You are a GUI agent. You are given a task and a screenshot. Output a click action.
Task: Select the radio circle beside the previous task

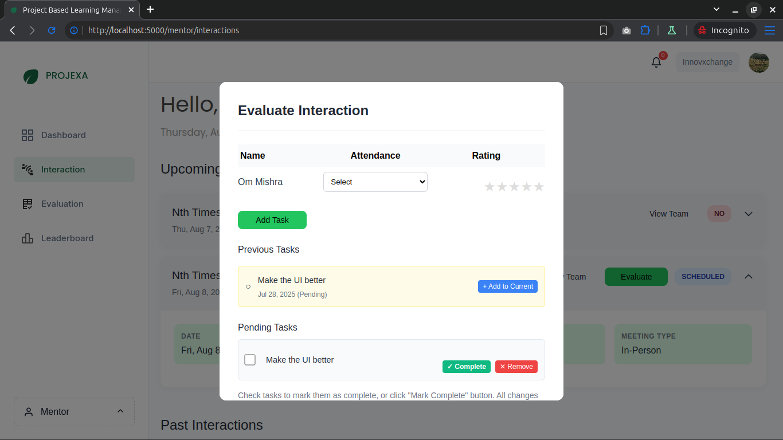247,286
